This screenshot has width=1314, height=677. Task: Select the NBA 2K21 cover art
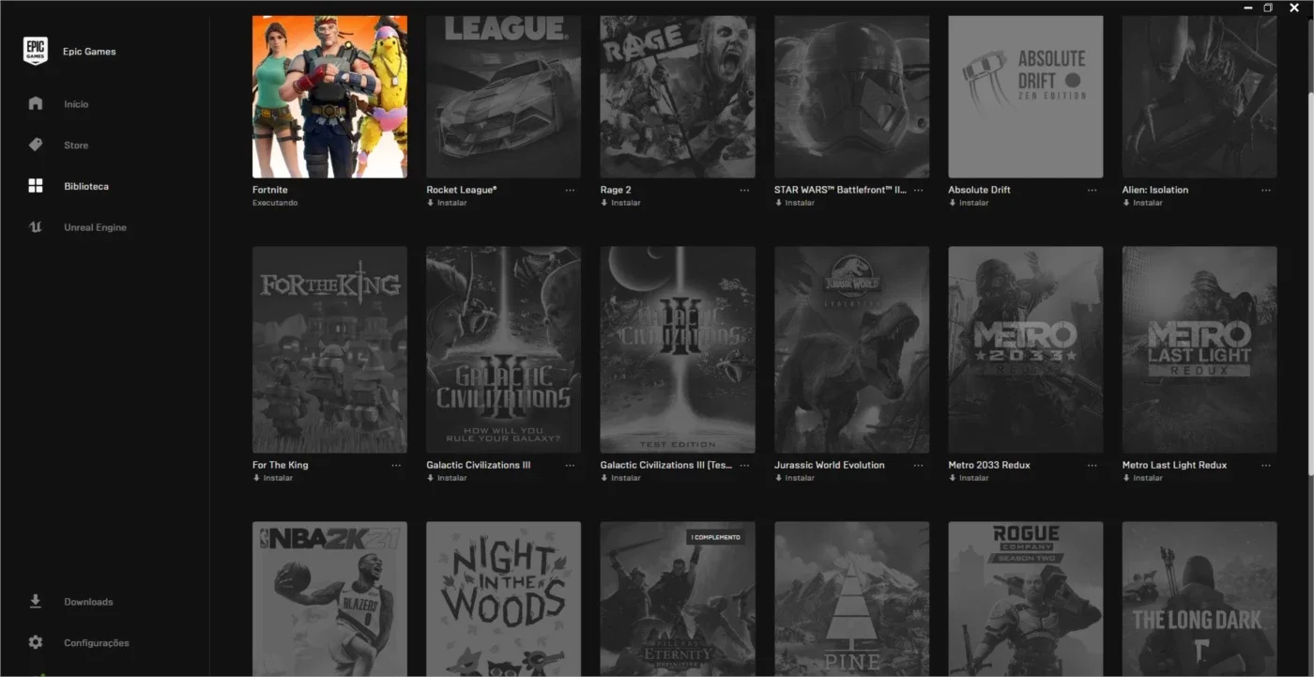(329, 599)
